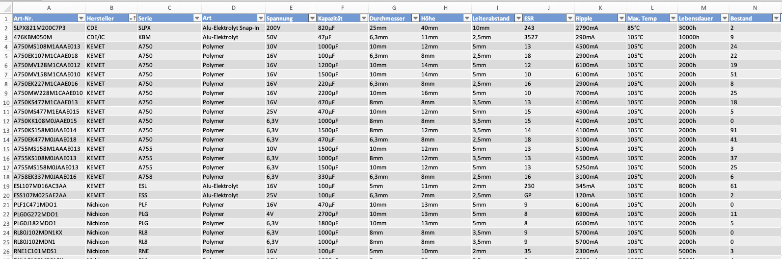Select row 19 header
Viewport: 782px width, 259px height.
coord(6,186)
